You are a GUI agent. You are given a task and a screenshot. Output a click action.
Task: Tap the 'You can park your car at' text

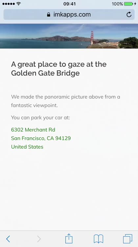40,118
